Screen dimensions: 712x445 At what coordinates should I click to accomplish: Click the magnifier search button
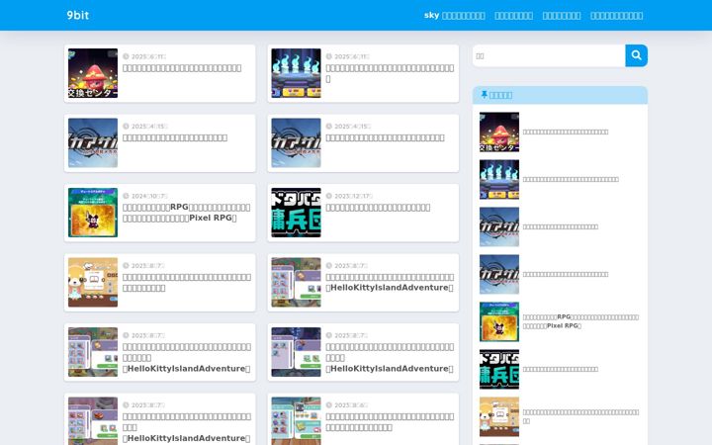(636, 55)
